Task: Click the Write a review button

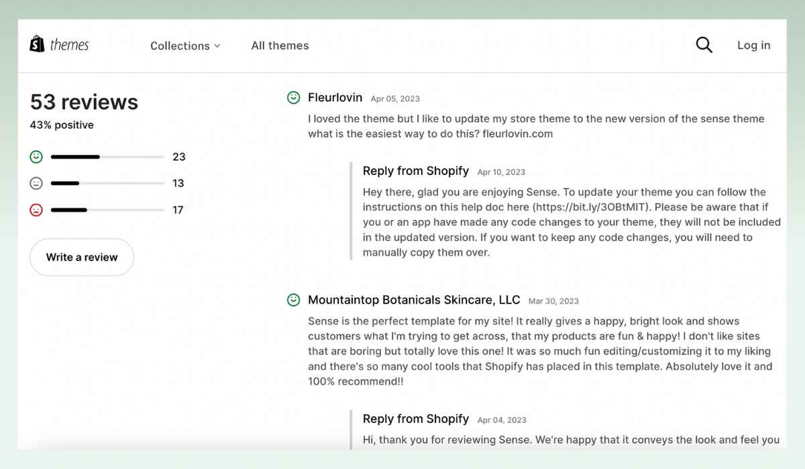Action: pos(81,257)
